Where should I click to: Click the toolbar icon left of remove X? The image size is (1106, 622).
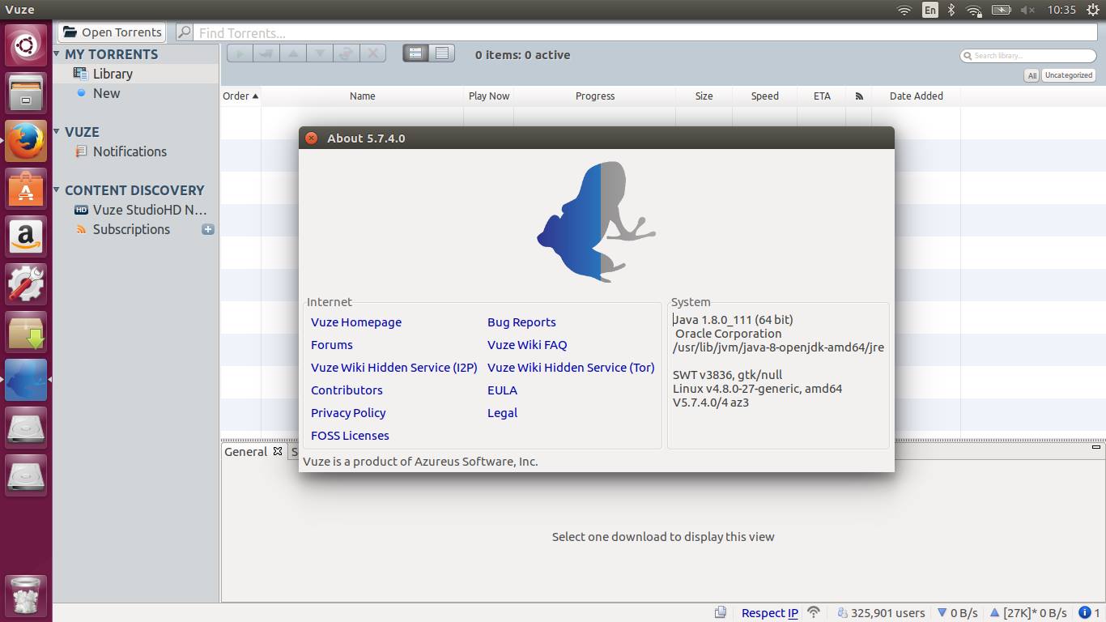[x=346, y=53]
